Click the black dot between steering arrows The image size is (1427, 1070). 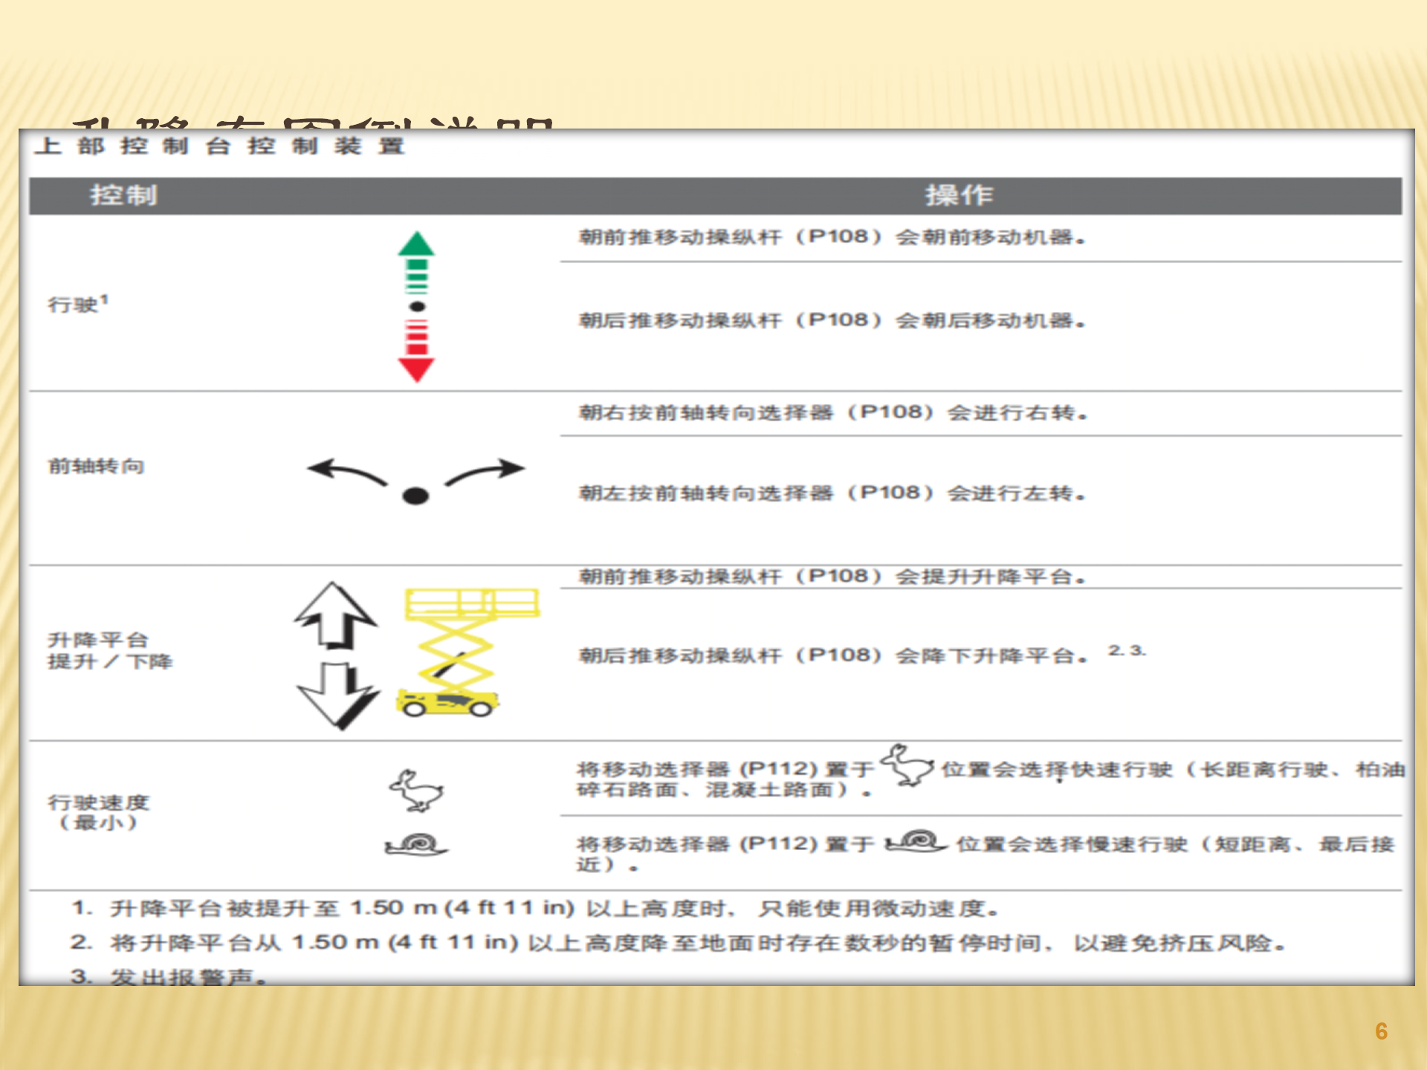[x=415, y=496]
